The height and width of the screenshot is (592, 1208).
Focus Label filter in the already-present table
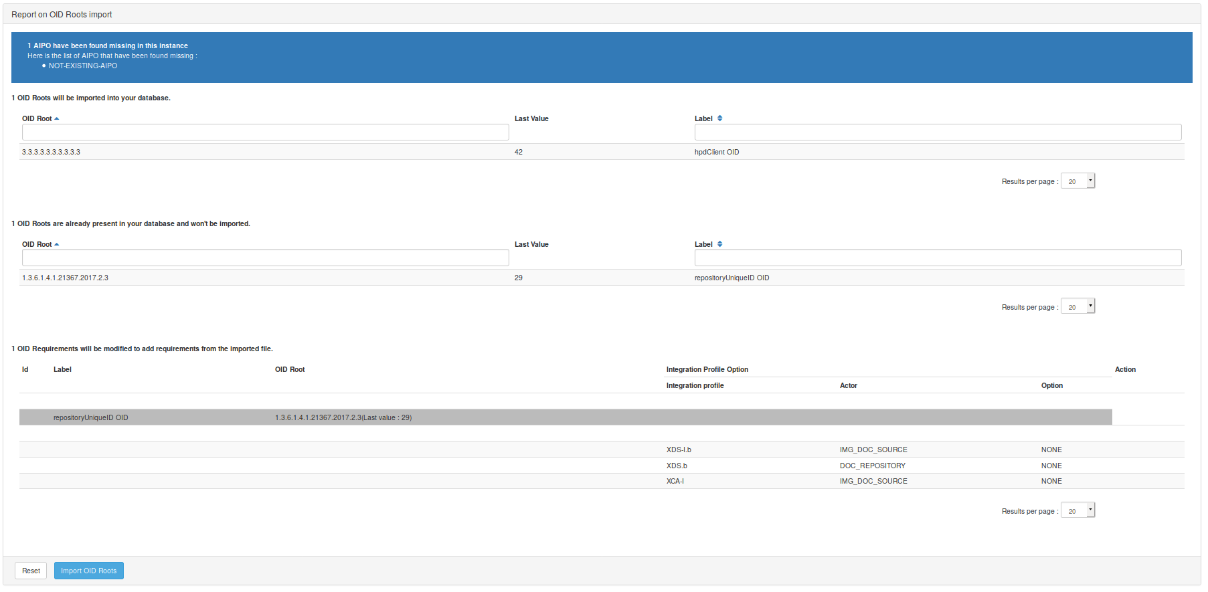[937, 258]
